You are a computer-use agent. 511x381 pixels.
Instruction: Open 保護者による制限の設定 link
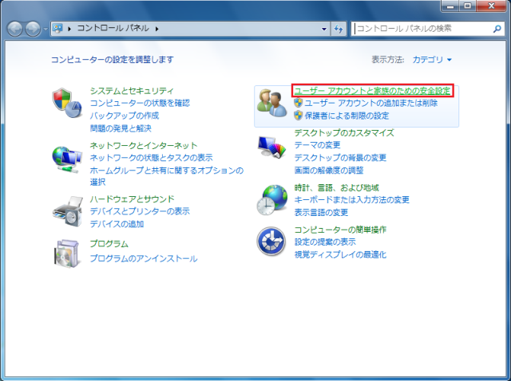(347, 116)
